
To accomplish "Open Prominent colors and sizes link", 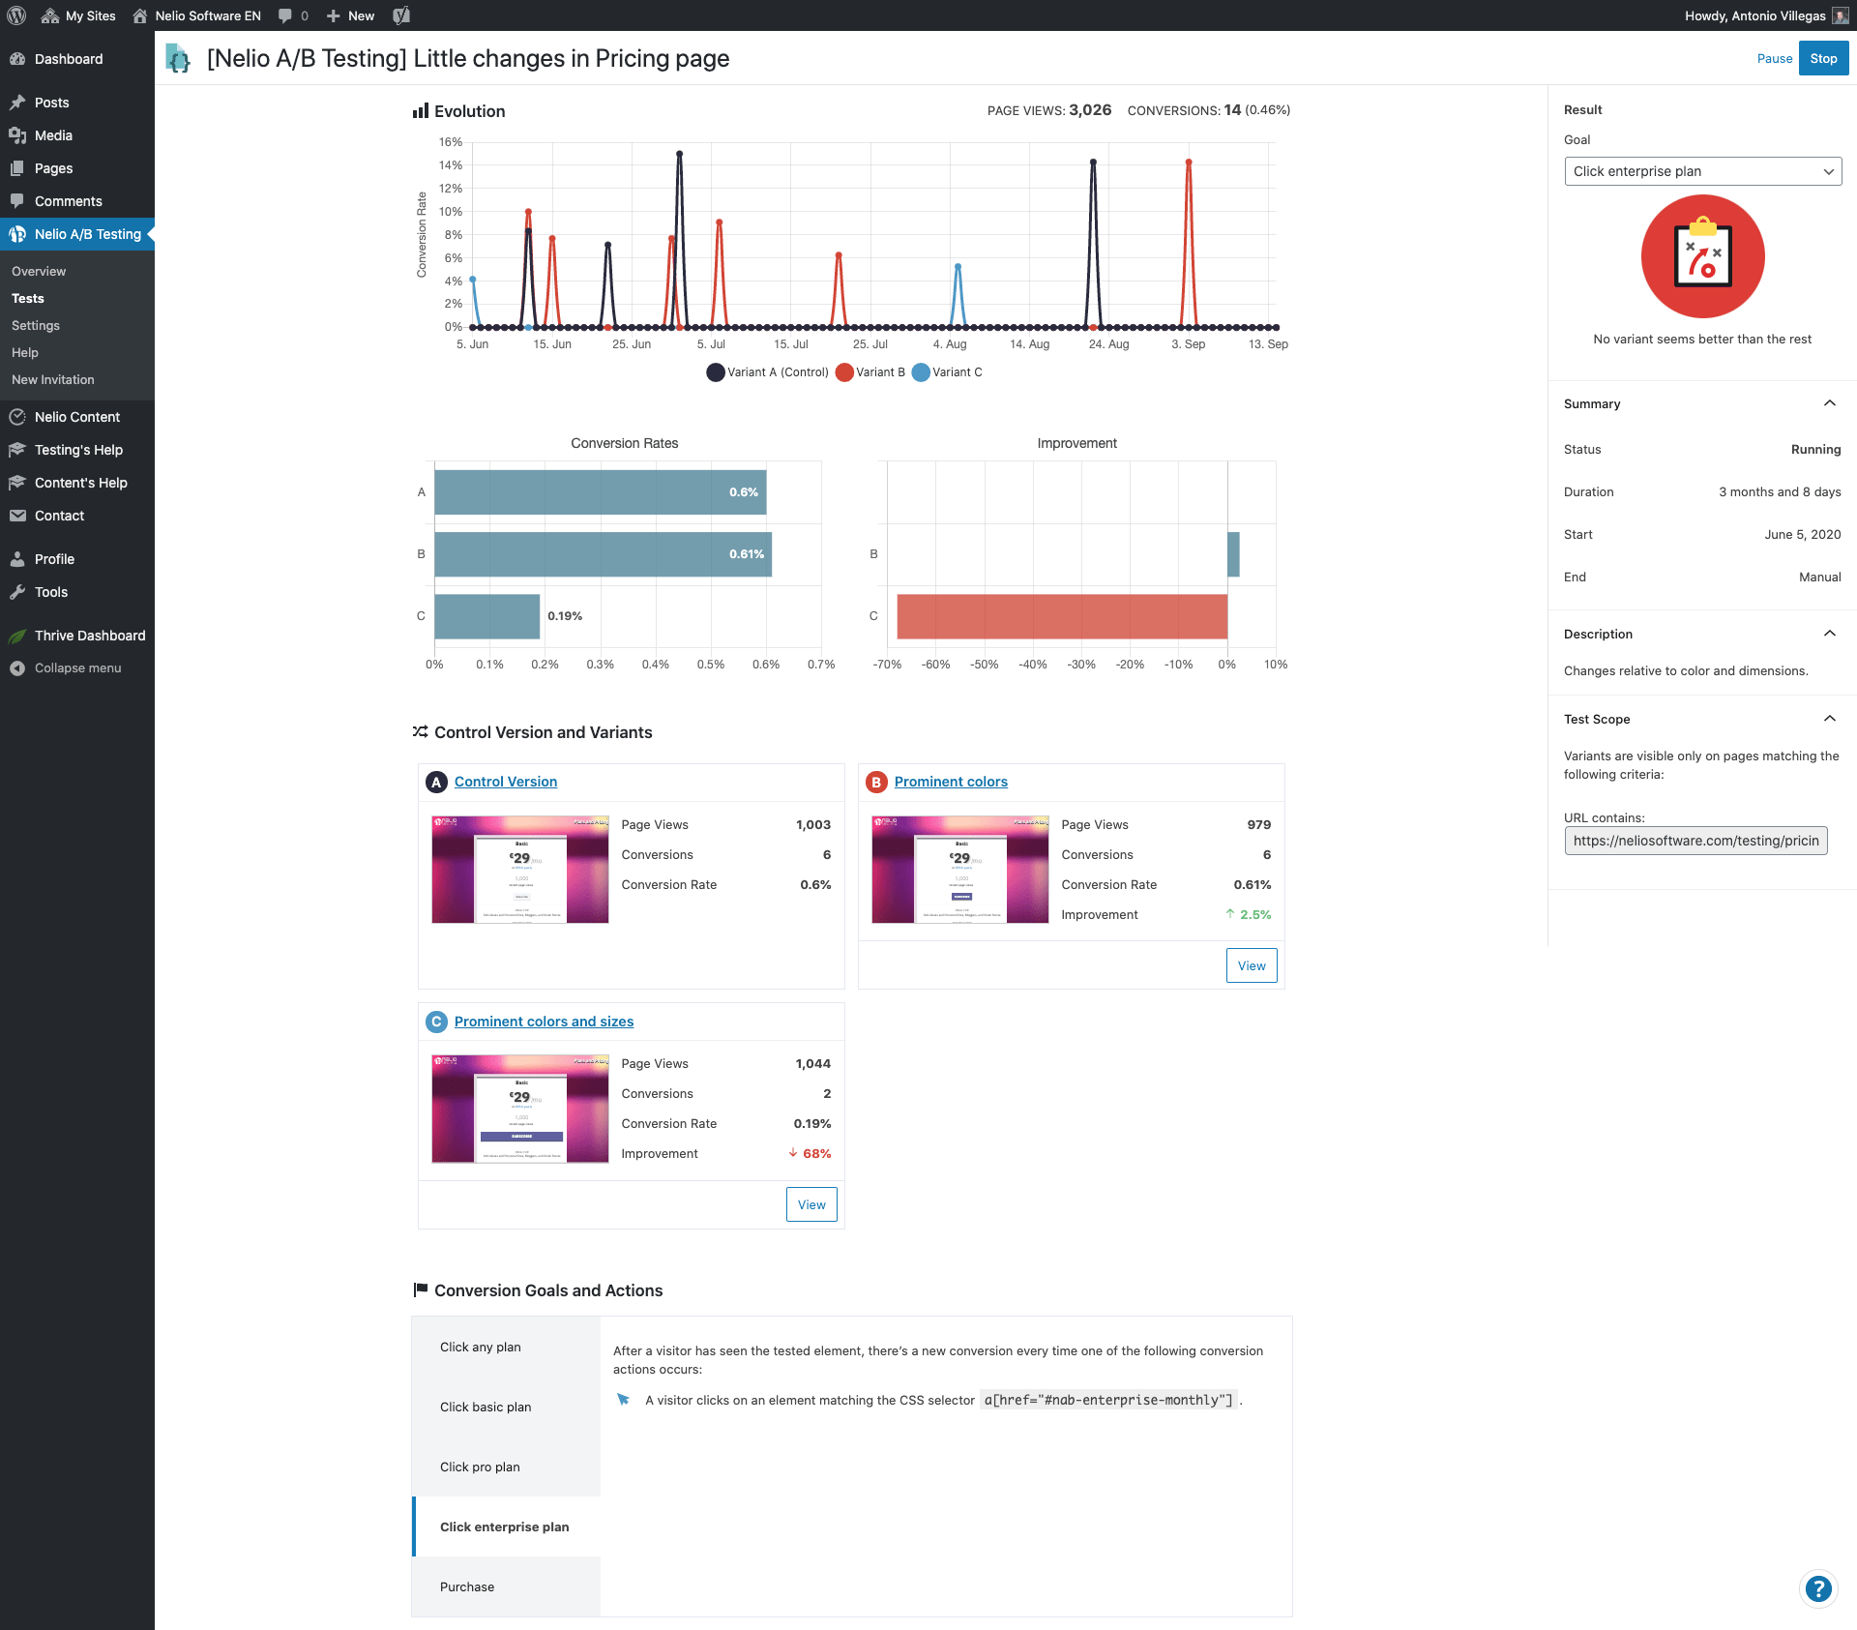I will [544, 1022].
